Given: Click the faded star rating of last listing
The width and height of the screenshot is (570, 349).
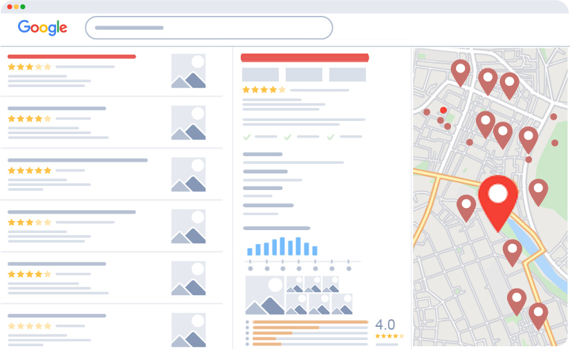Looking at the screenshot, I should click(30, 326).
